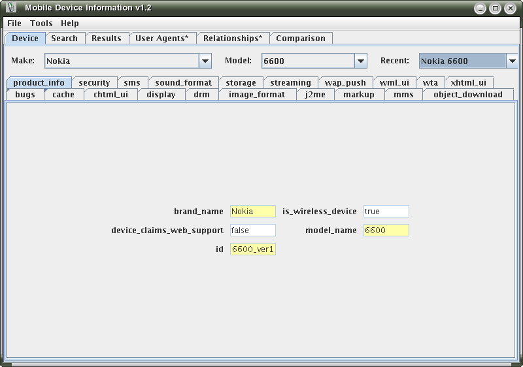Select the sound_format tab

coord(183,83)
